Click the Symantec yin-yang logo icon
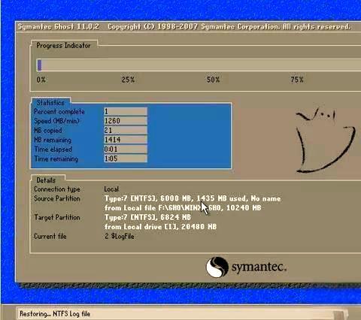The image size is (361, 320). tap(217, 267)
